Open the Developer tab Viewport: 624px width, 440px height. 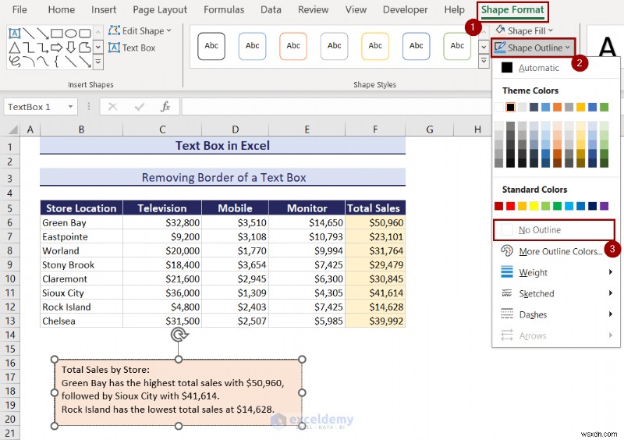(x=405, y=9)
